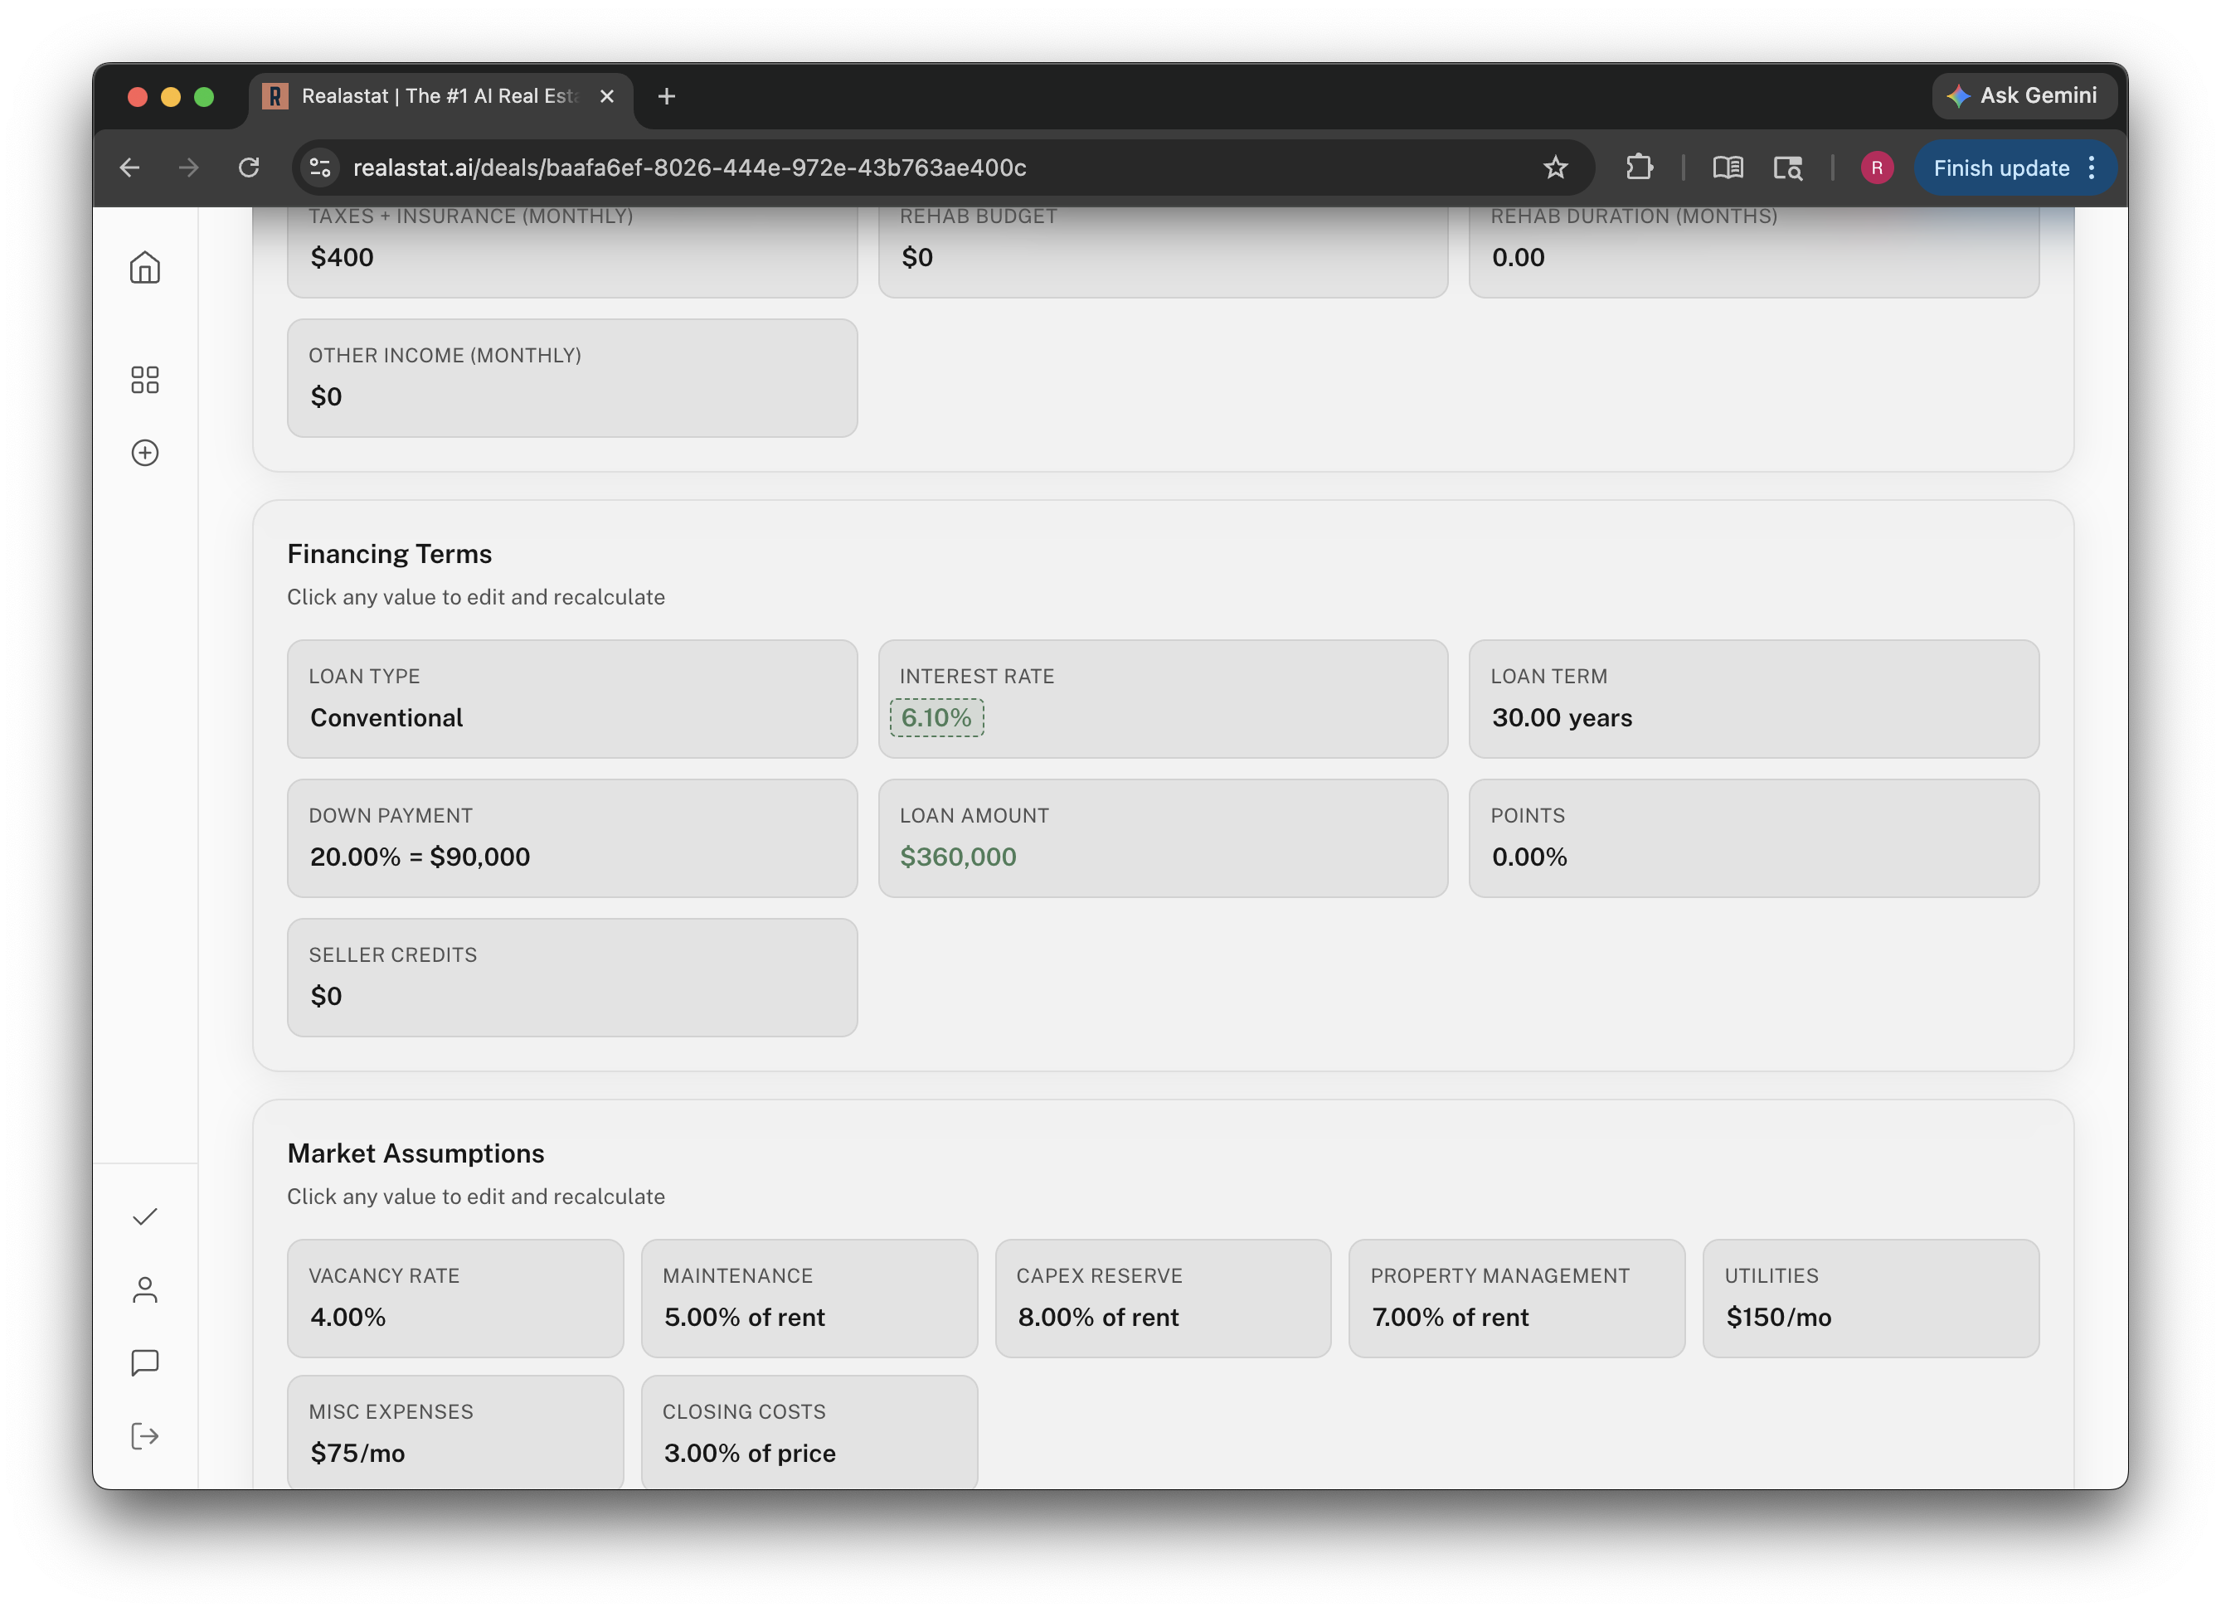
Task: Edit Other Income (Monthly) $0 value
Action: pyautogui.click(x=326, y=396)
